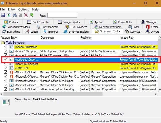161x123 pixels.
Task: Switch to LSA Providers tab
Action: [x=76, y=27]
